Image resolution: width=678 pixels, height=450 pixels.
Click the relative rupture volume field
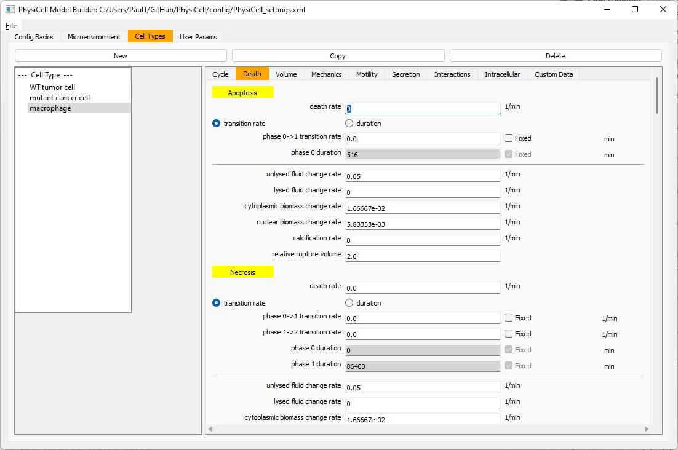click(x=423, y=256)
